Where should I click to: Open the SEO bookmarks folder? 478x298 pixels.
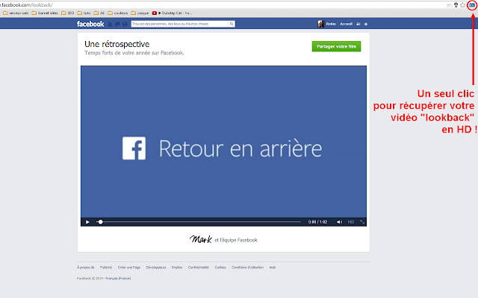pos(67,13)
